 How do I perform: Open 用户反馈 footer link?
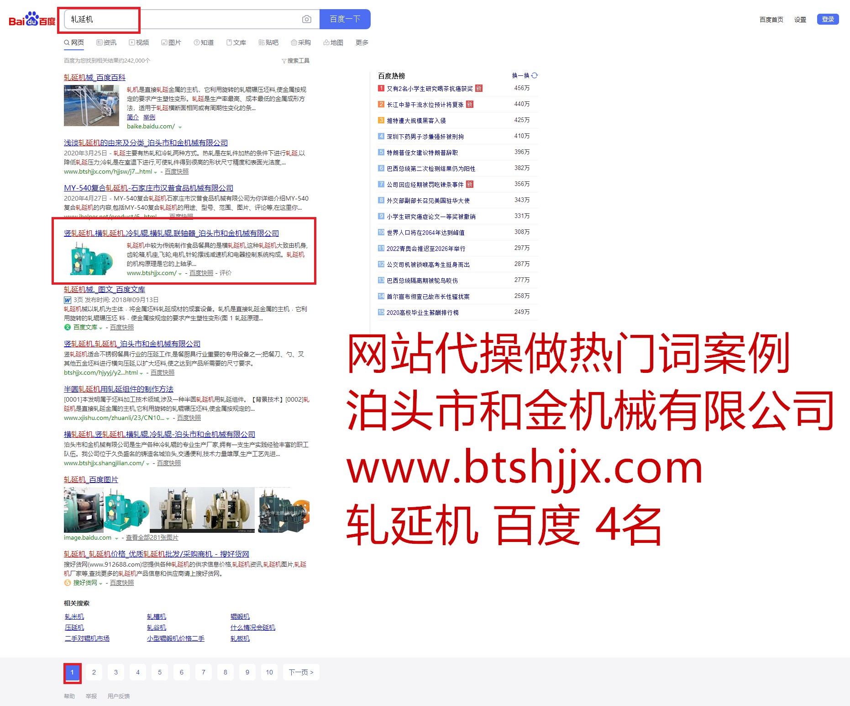(x=119, y=696)
